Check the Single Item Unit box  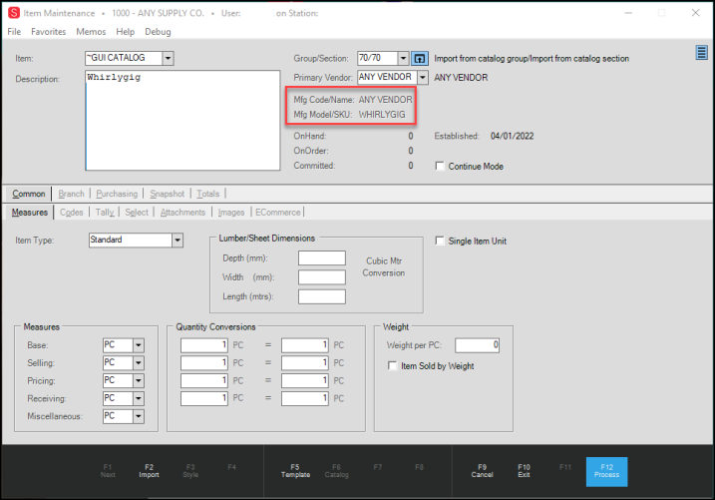[440, 241]
